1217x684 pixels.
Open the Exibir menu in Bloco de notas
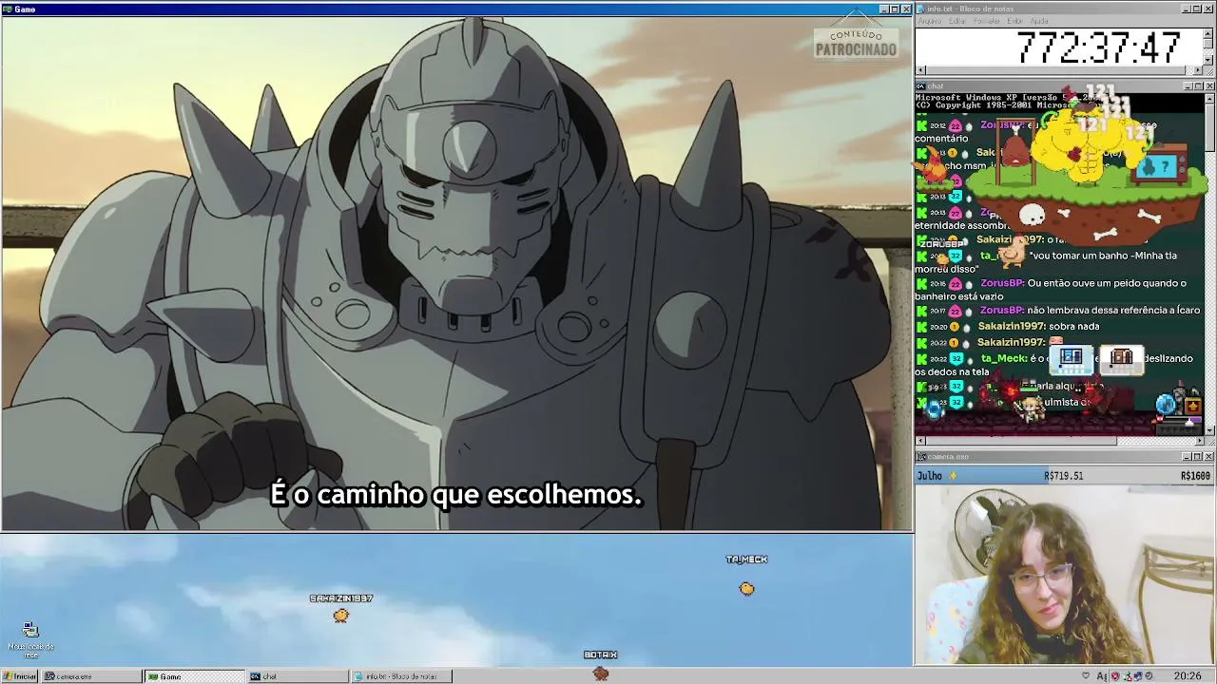tap(1015, 21)
